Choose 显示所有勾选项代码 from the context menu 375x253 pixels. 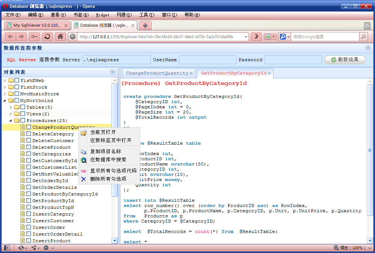(x=109, y=171)
